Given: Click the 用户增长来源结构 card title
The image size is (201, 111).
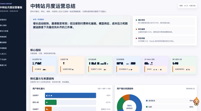Looking at the screenshot, I should 125,89.
